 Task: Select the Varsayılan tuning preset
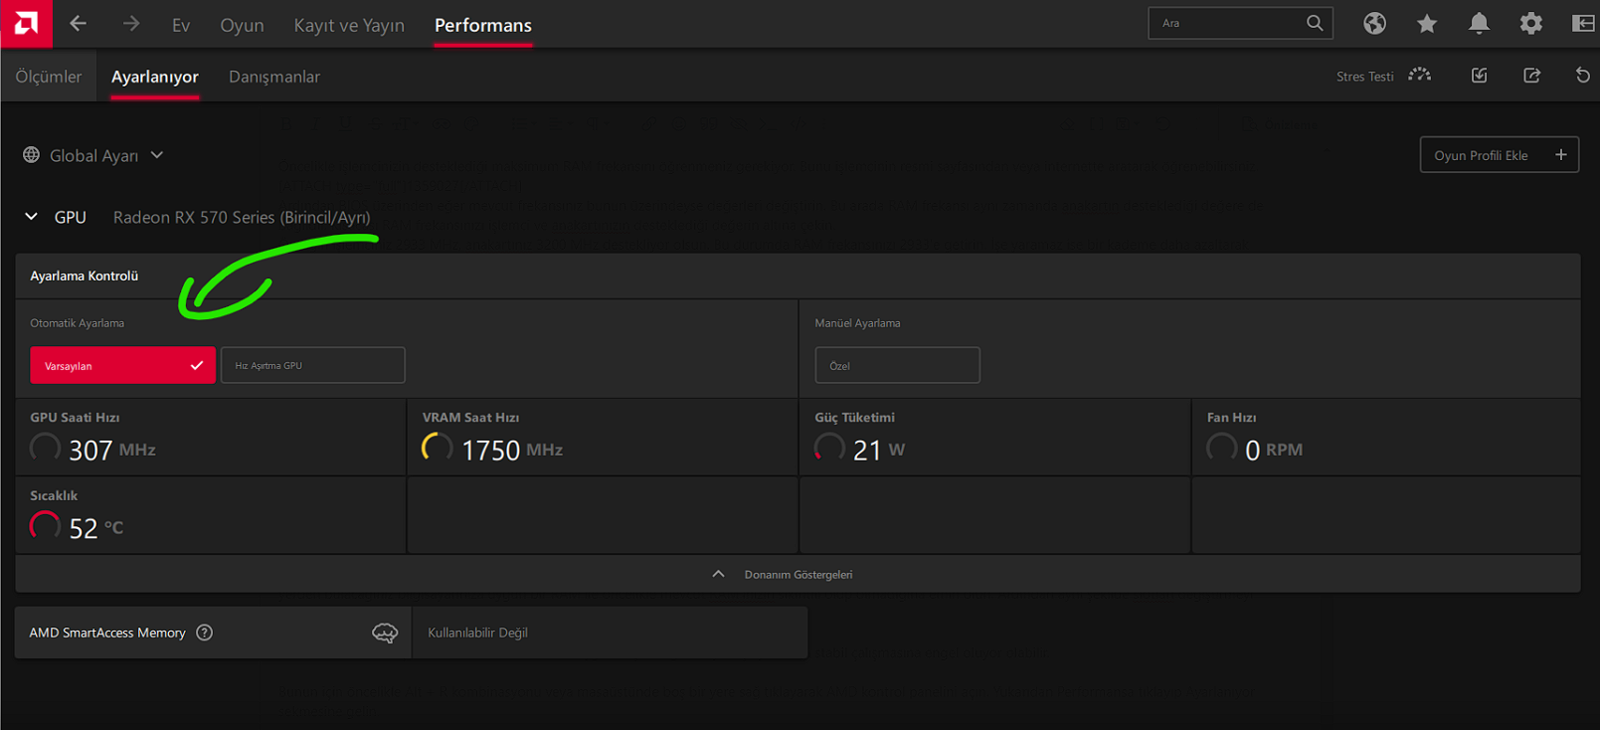coord(122,365)
